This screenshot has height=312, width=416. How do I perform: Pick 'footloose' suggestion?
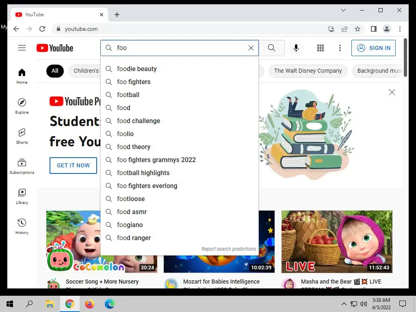tap(180, 199)
